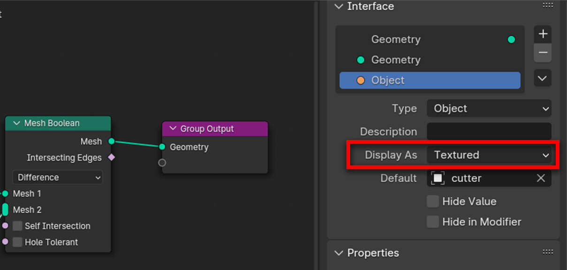Open the Display As Textured dropdown
This screenshot has width=567, height=270.
point(489,155)
